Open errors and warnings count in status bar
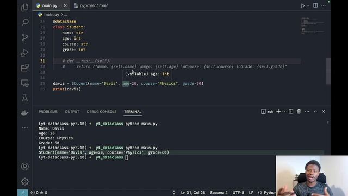This screenshot has width=348, height=196. pos(39,193)
